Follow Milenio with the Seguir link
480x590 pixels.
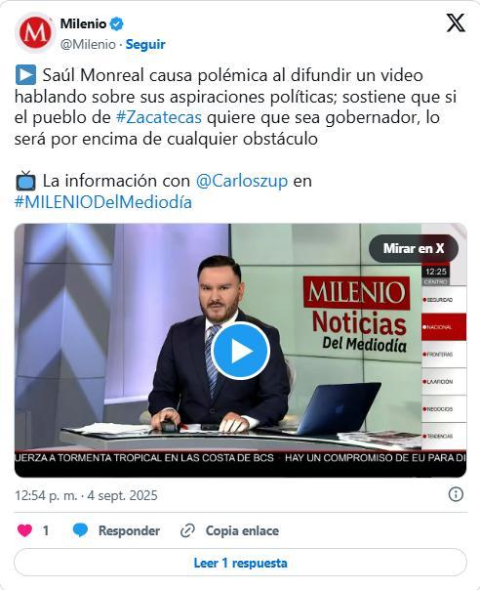(x=145, y=44)
